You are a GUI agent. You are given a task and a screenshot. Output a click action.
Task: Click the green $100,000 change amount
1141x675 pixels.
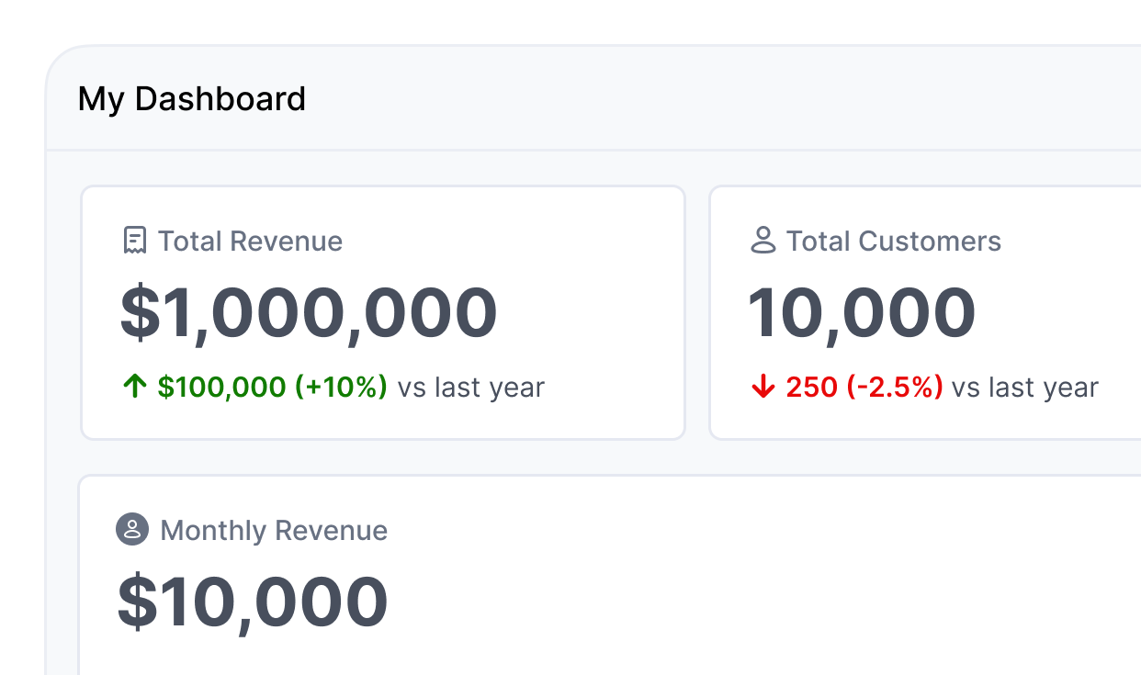[221, 388]
